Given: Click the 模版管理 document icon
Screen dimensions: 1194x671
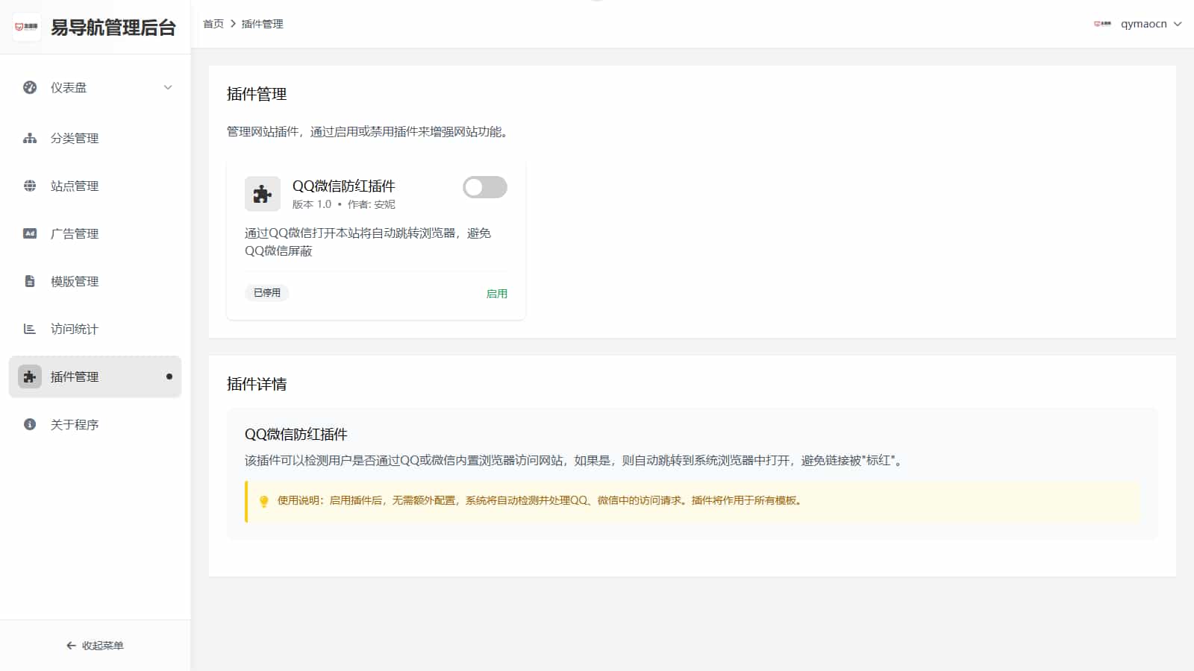Looking at the screenshot, I should pos(30,281).
